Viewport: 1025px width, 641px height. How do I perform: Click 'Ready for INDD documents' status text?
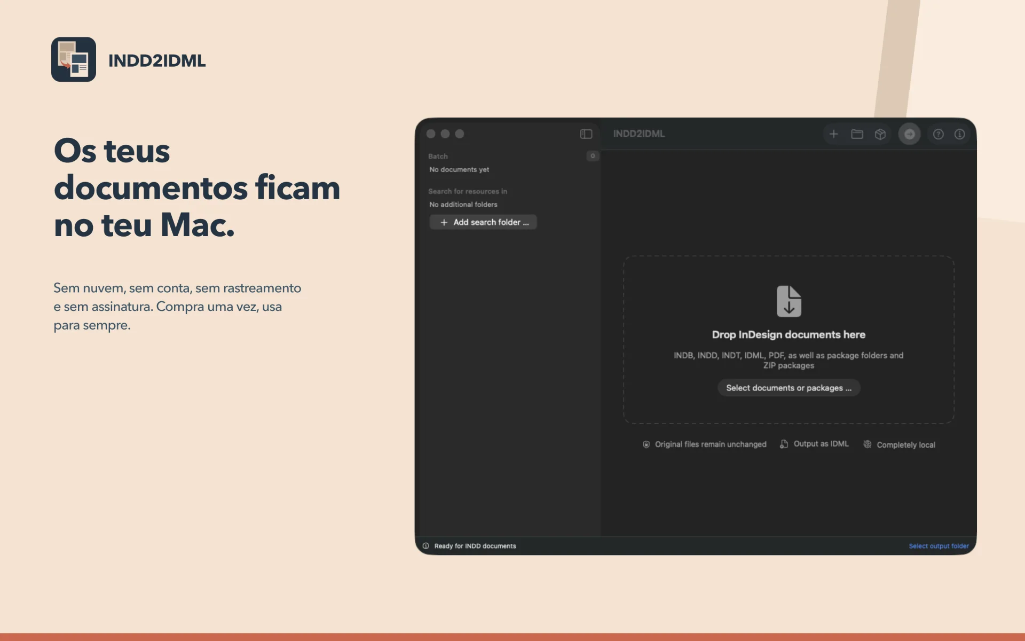coord(475,546)
